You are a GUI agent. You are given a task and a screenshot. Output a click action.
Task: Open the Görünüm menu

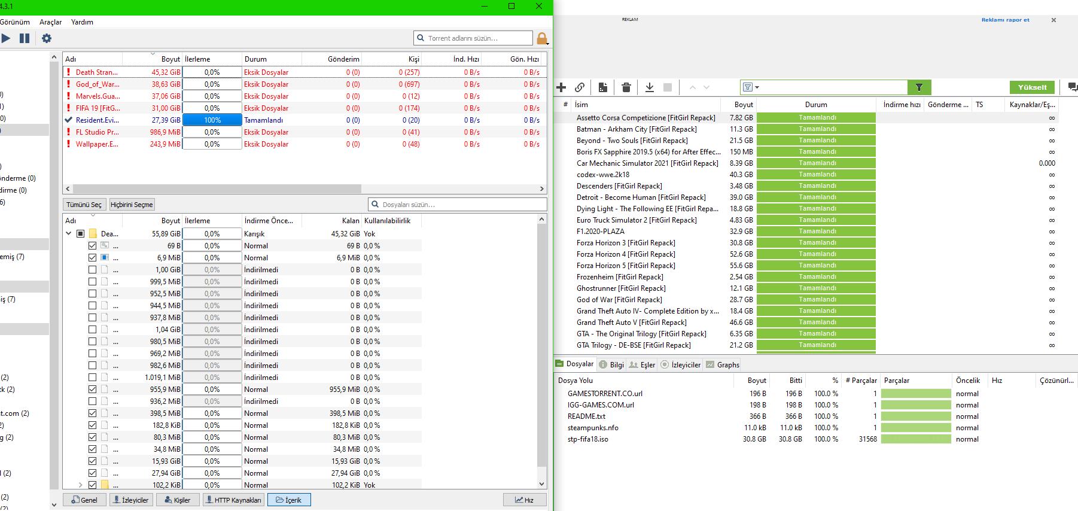15,22
